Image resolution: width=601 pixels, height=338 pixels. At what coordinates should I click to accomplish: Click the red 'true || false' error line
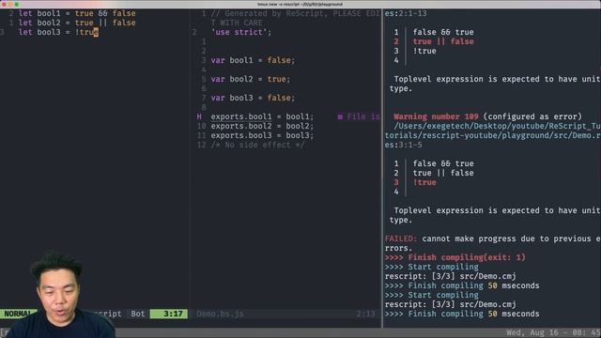tap(443, 41)
